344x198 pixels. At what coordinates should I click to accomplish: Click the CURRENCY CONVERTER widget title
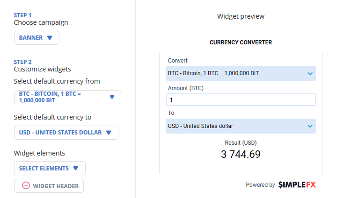[241, 42]
